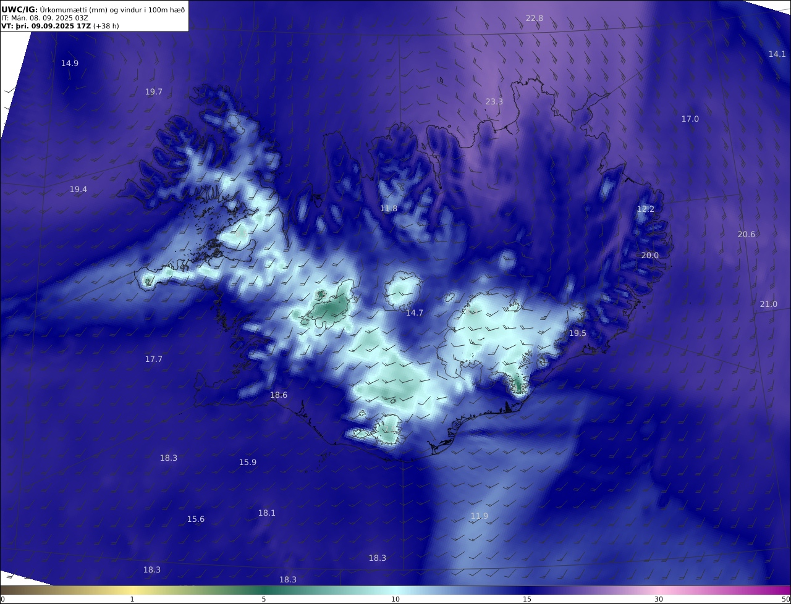Screen dimensions: 791x604
Task: Click the value 18.1 on the map
Action: 267,513
